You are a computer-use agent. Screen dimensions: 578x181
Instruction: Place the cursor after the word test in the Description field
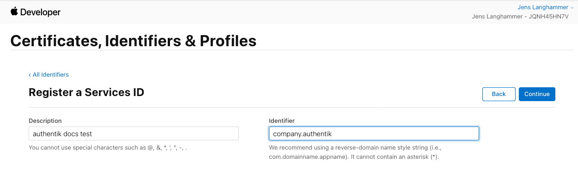coord(93,134)
